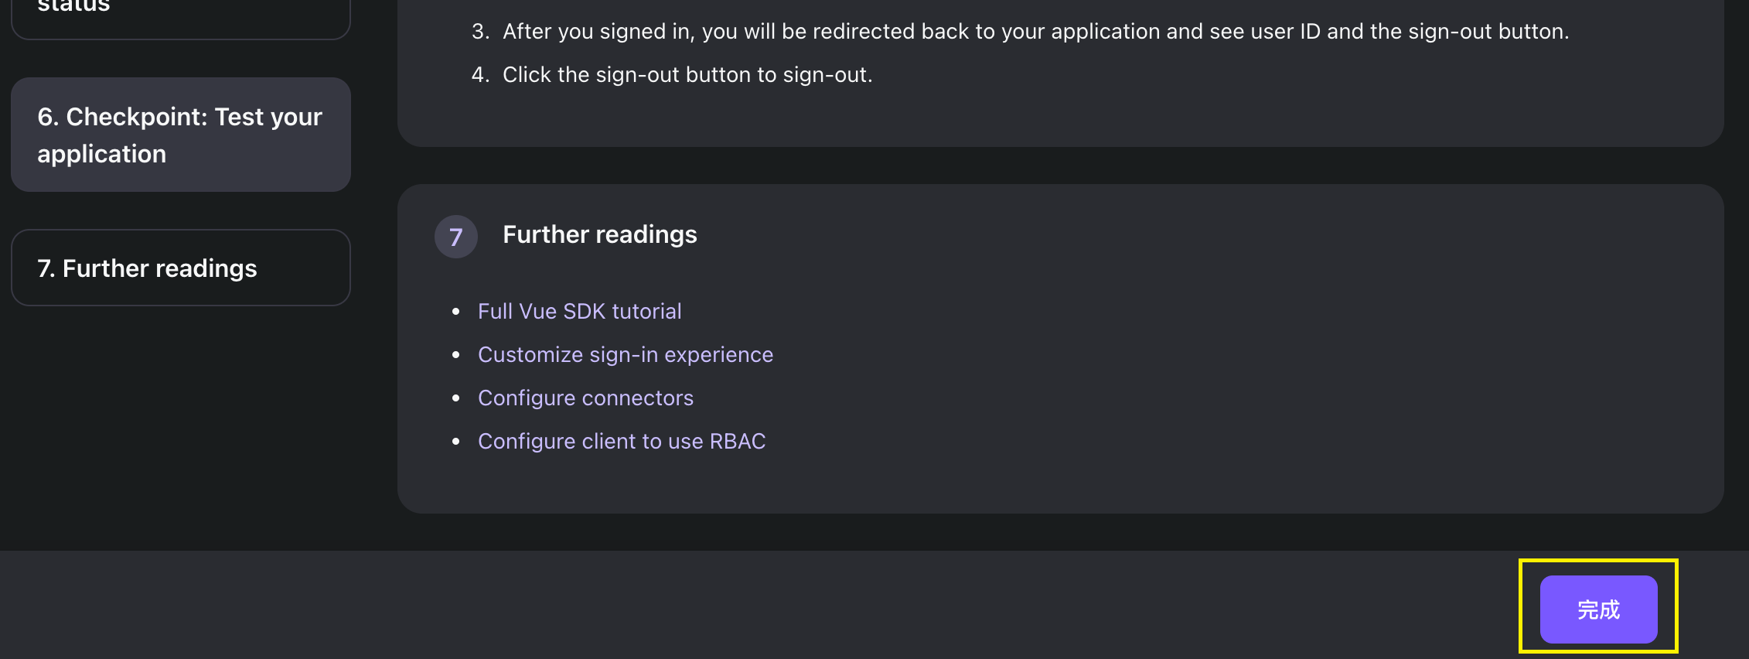Click the purple 完成 button
1749x659 pixels.
coord(1598,609)
